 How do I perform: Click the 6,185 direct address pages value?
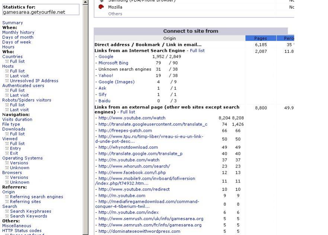click(x=261, y=45)
